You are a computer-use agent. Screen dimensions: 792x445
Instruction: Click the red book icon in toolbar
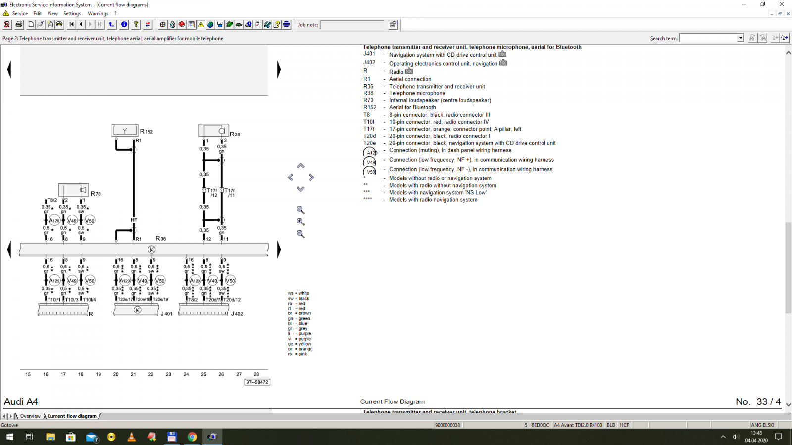click(182, 24)
